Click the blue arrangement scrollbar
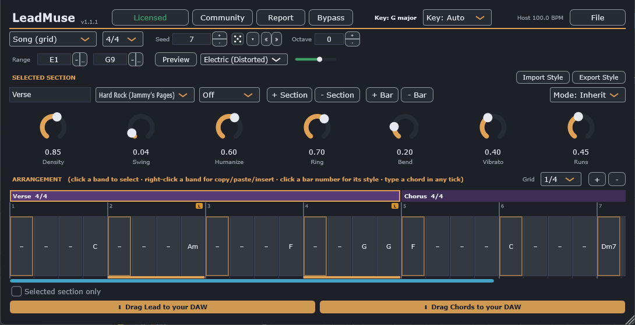 coord(252,281)
